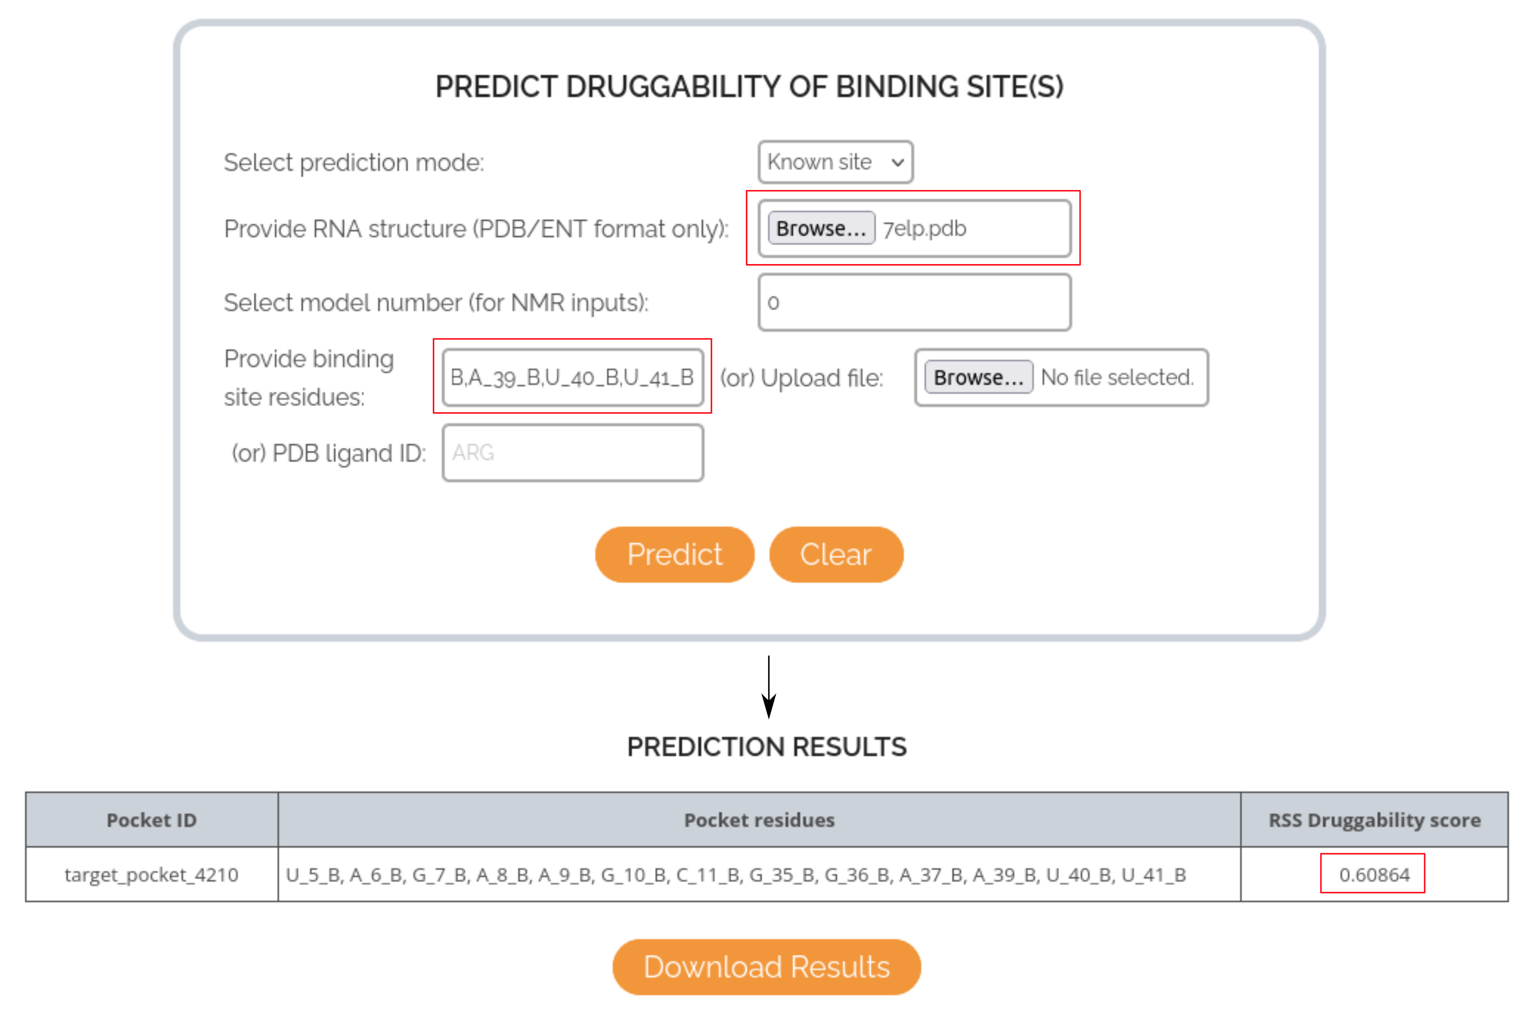
Task: Click the 0.60864 druggability score value
Action: tap(1374, 875)
